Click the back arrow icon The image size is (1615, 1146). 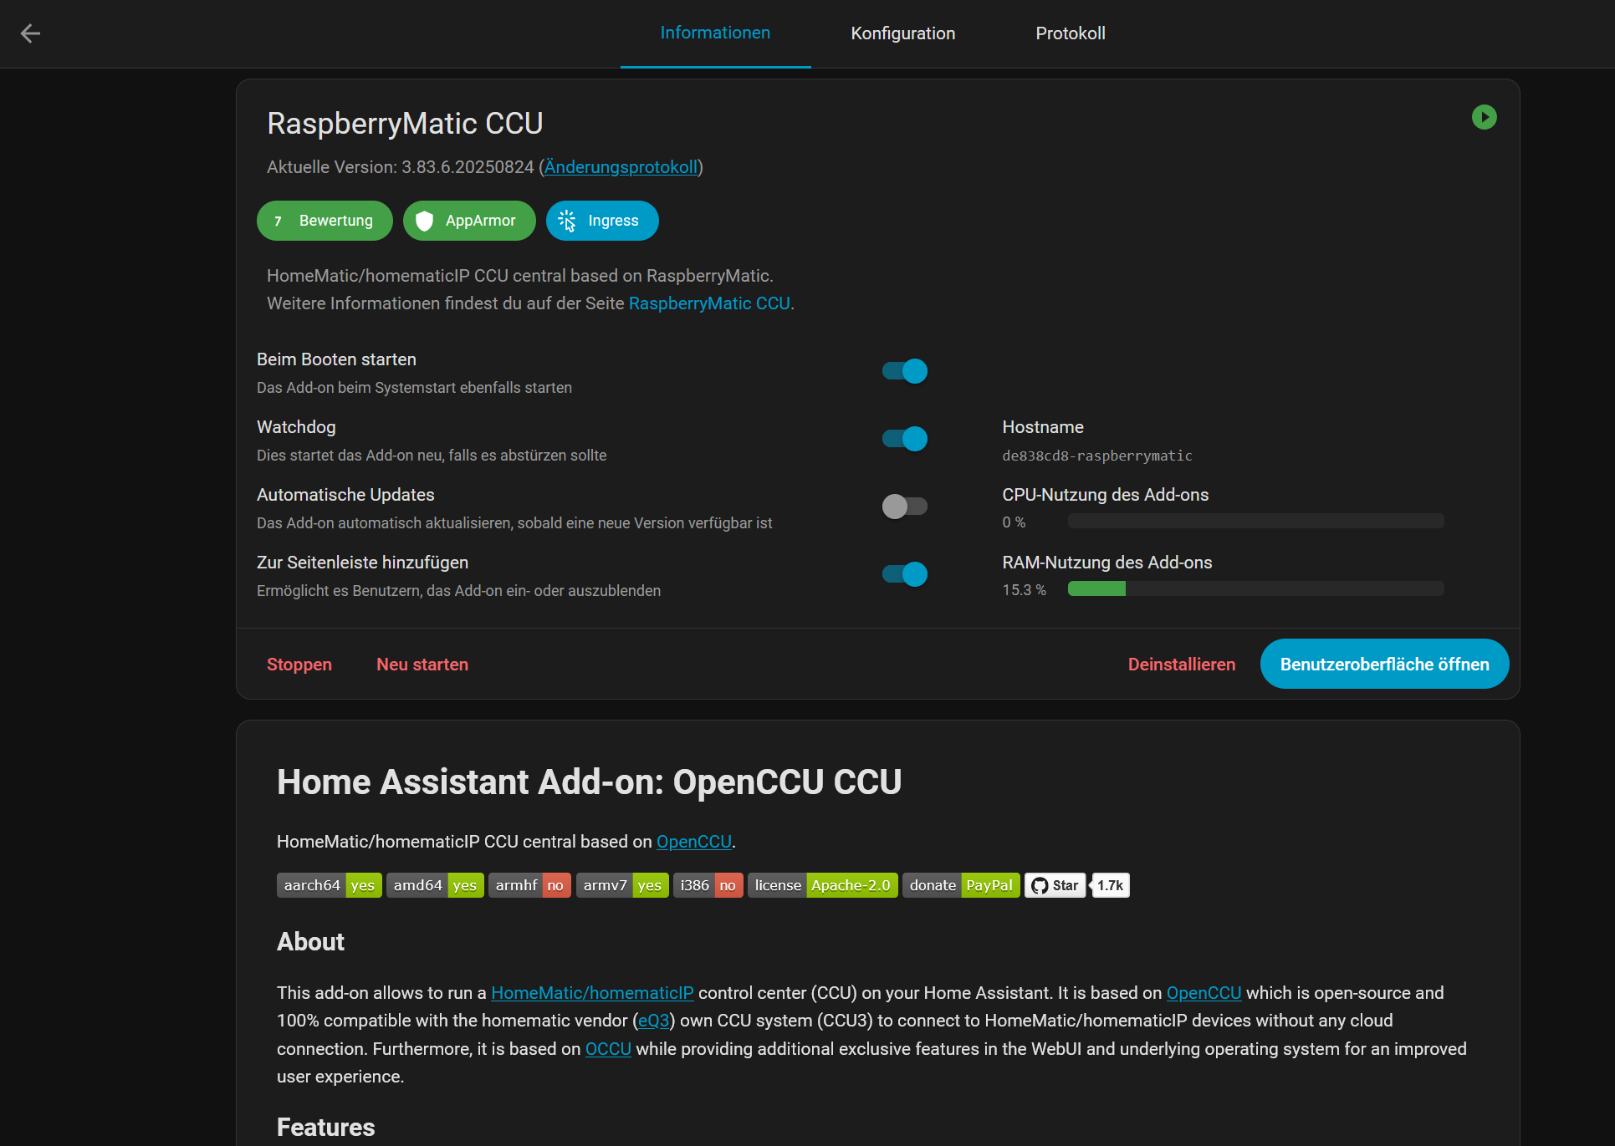(x=30, y=33)
